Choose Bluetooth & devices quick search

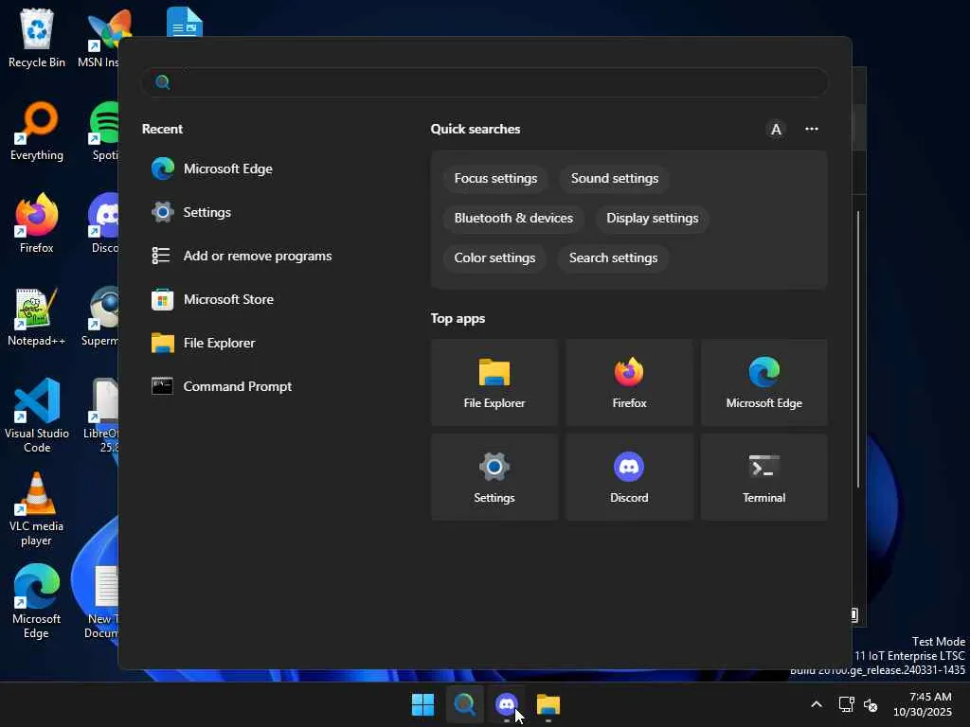click(x=513, y=219)
